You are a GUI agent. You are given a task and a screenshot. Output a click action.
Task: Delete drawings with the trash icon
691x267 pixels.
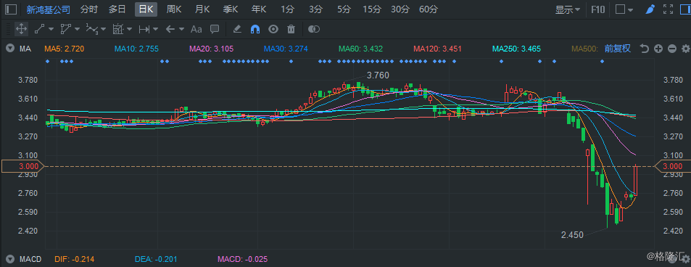click(291, 29)
